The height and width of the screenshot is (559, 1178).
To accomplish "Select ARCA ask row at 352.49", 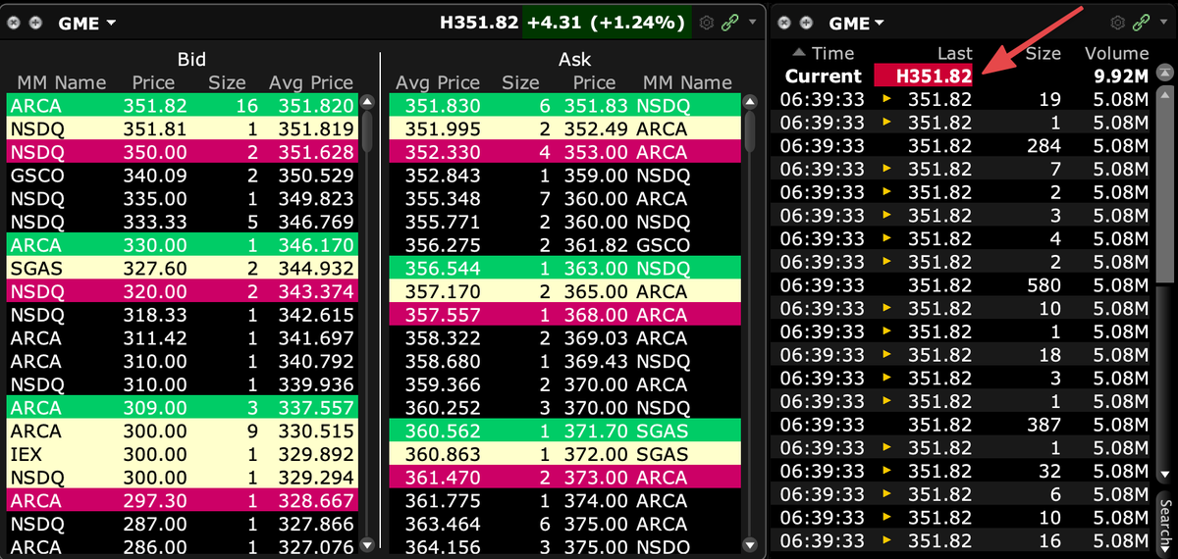I will pyautogui.click(x=566, y=128).
